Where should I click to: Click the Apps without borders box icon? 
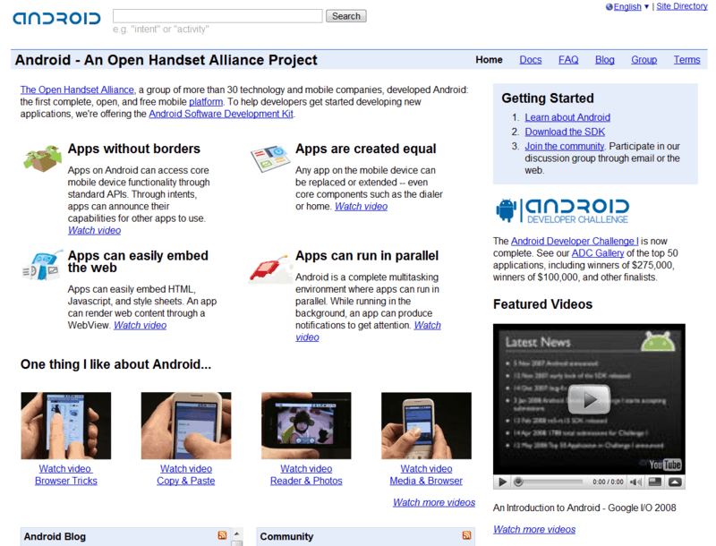click(x=42, y=158)
